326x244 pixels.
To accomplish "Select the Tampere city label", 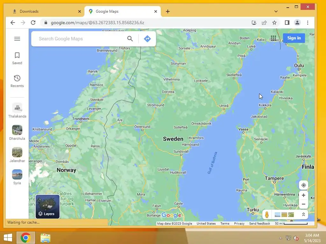I will tap(274, 179).
